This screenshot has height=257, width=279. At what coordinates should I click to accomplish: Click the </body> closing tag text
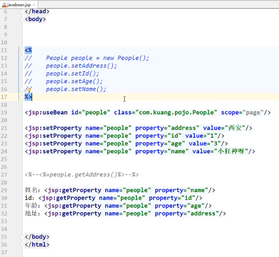[37, 237]
